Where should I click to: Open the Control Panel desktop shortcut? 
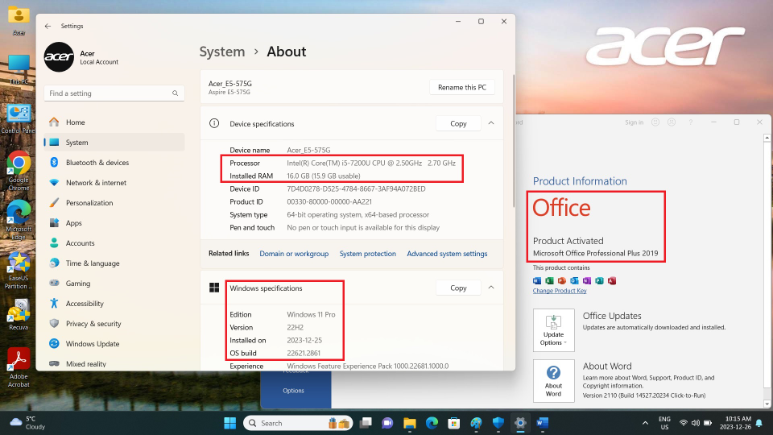pyautogui.click(x=19, y=119)
